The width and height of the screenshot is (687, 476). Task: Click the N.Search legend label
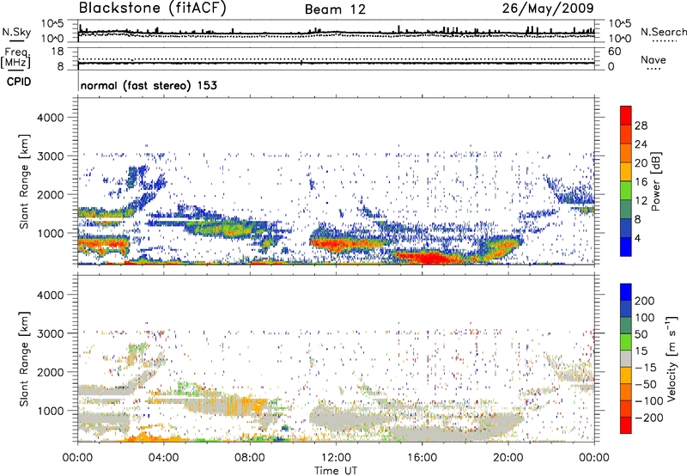tap(663, 32)
